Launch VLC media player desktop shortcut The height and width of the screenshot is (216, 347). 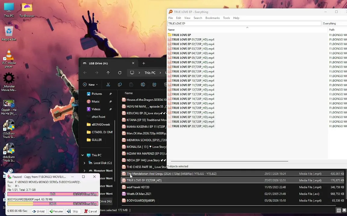point(9,58)
